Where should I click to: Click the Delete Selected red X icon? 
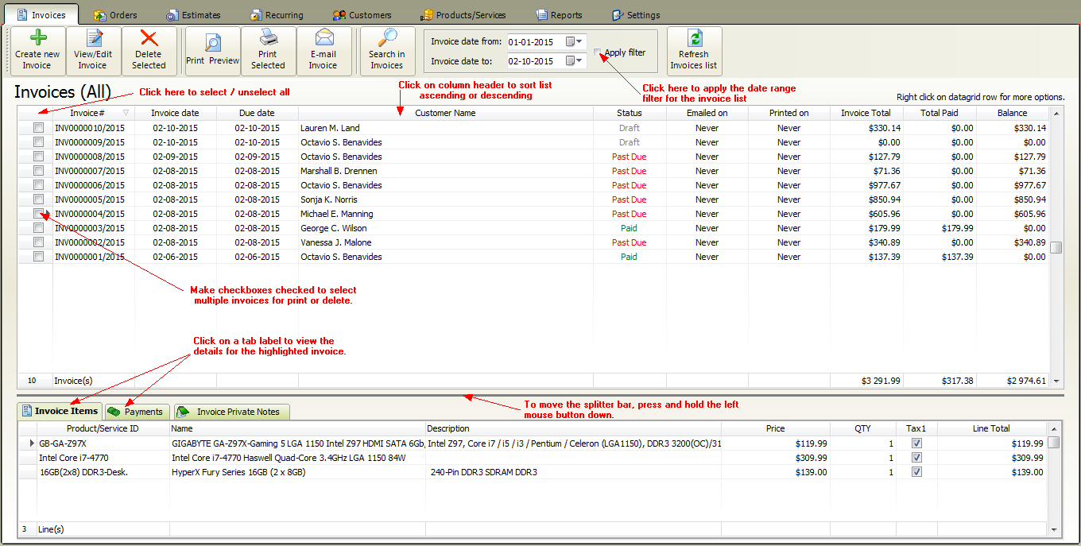click(x=149, y=38)
